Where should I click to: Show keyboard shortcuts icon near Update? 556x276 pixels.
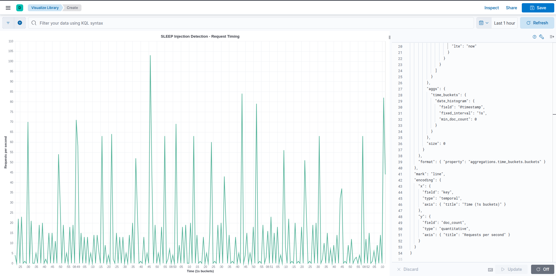490,270
